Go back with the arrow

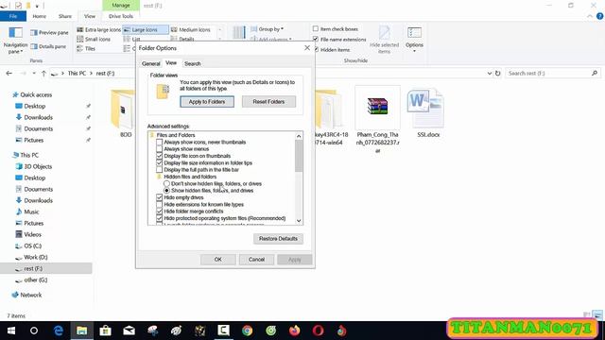point(9,74)
